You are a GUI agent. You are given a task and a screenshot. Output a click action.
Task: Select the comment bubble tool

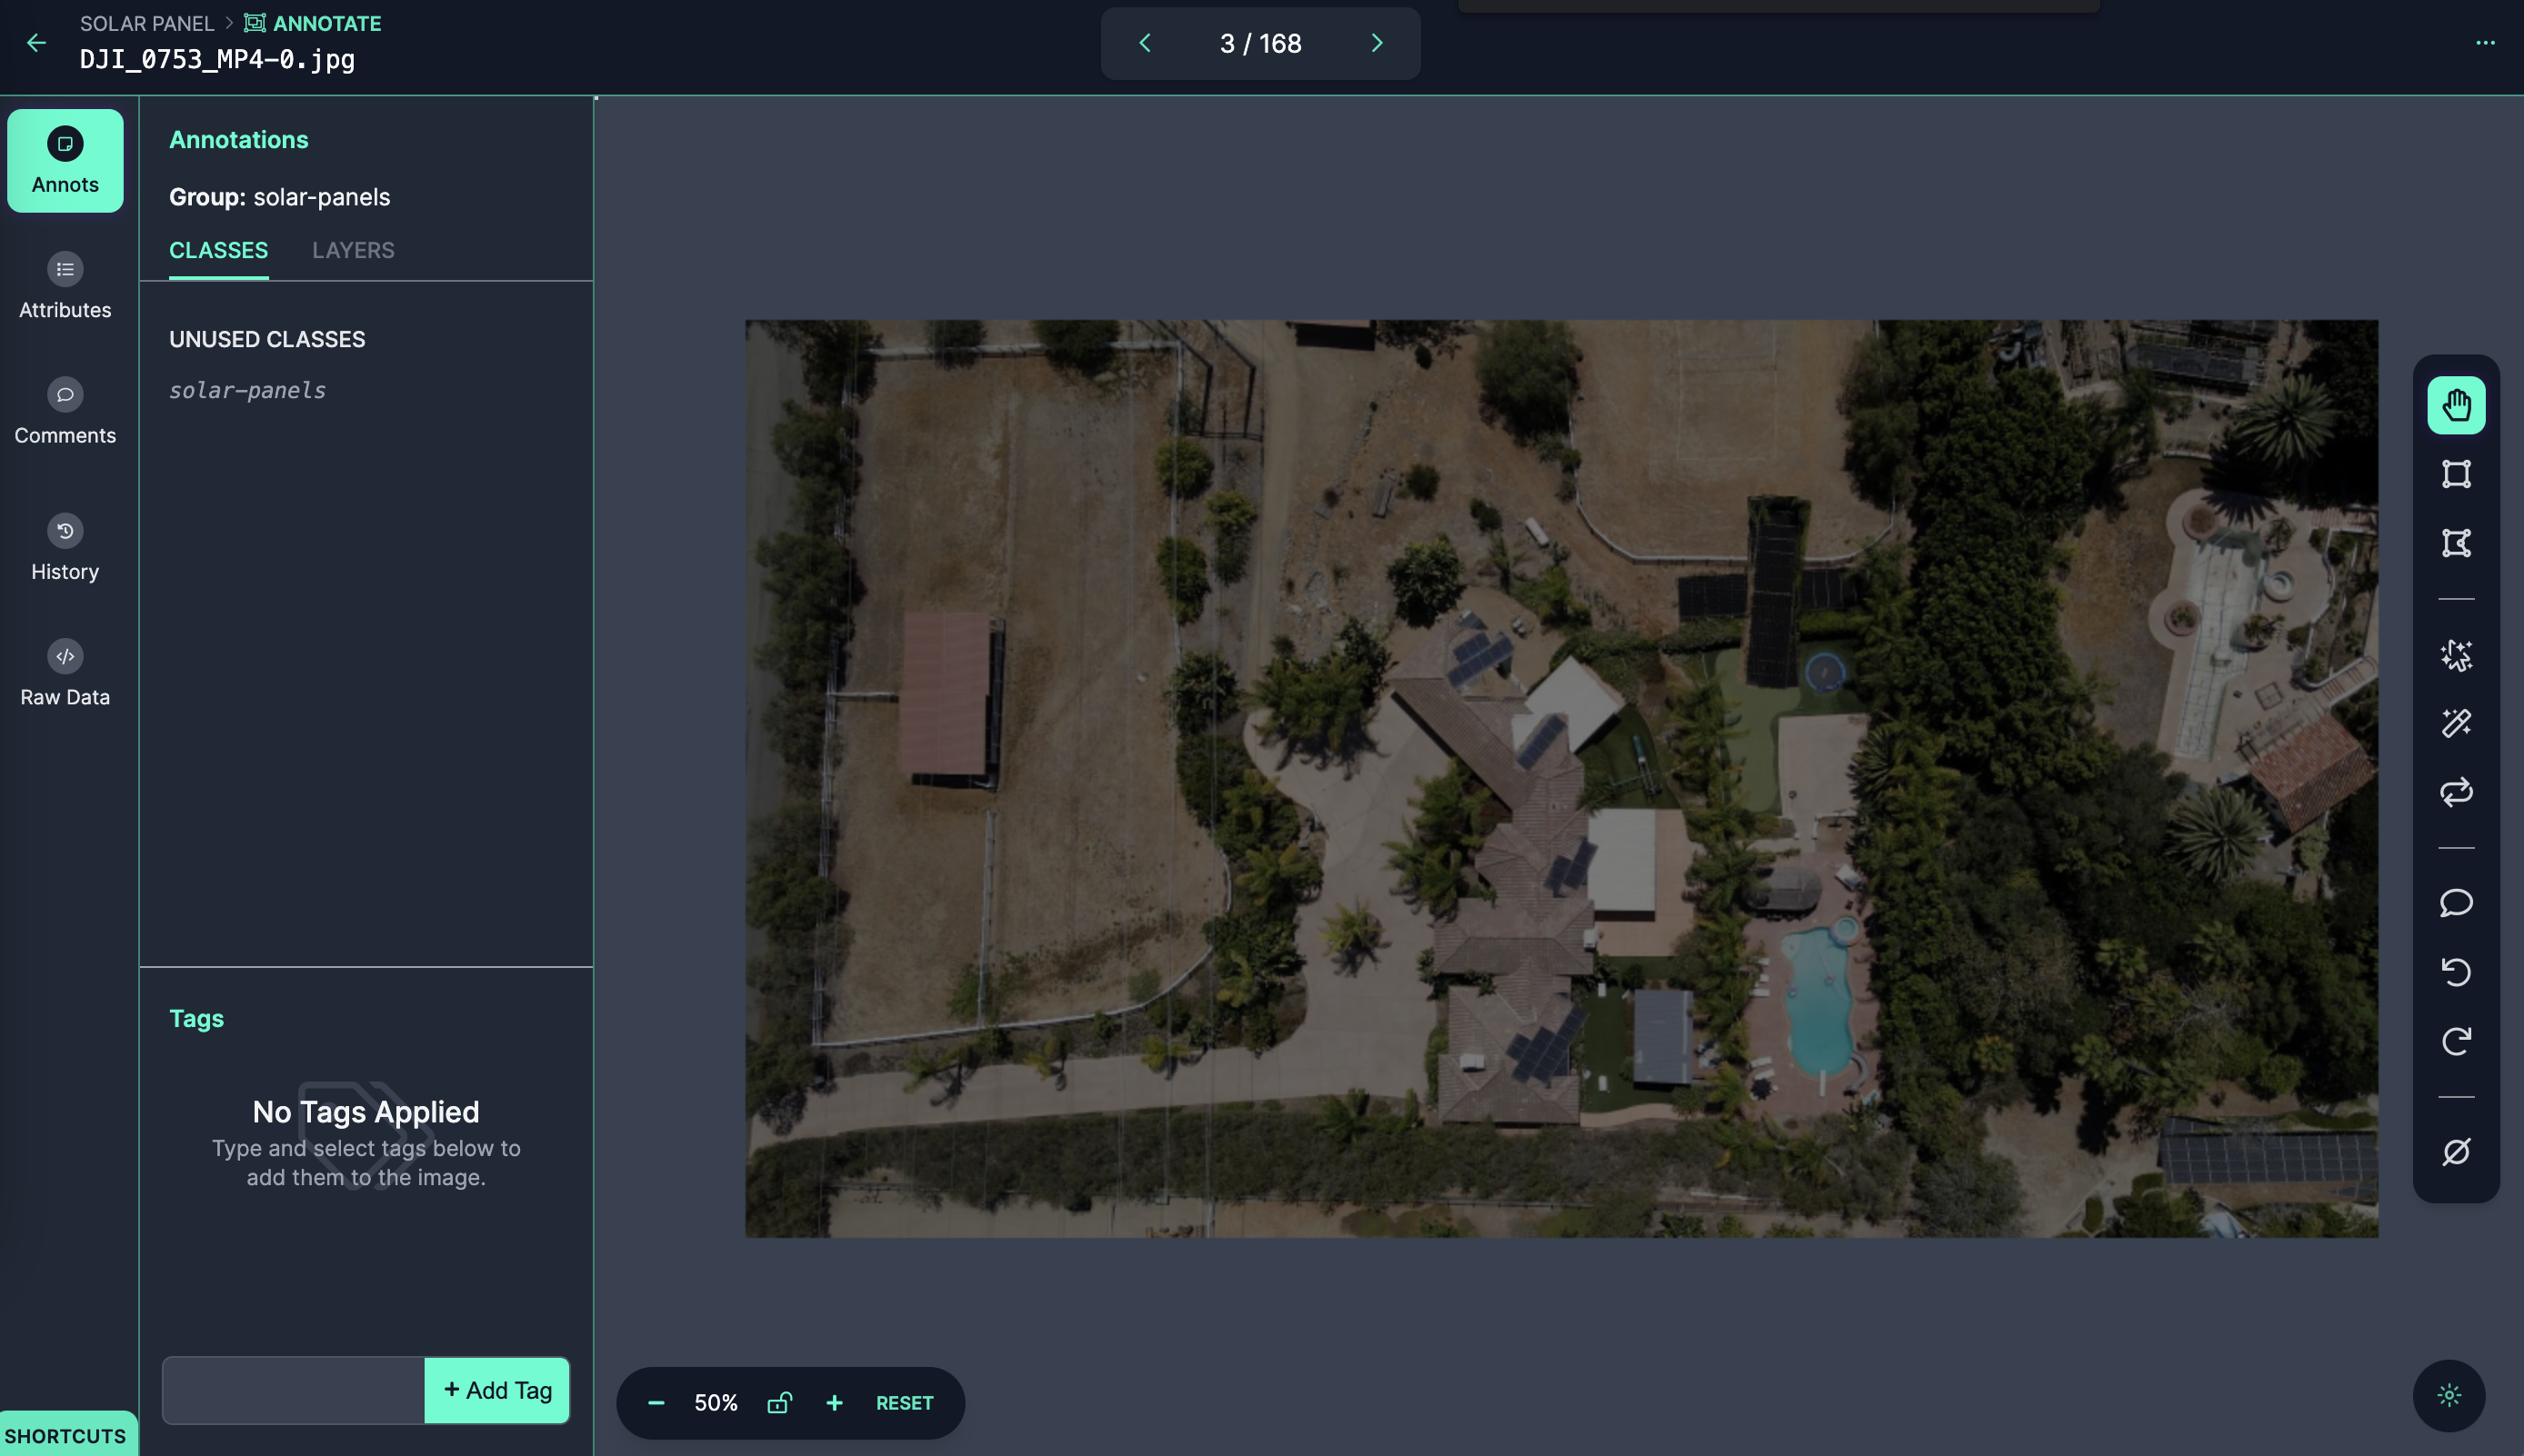2456,903
